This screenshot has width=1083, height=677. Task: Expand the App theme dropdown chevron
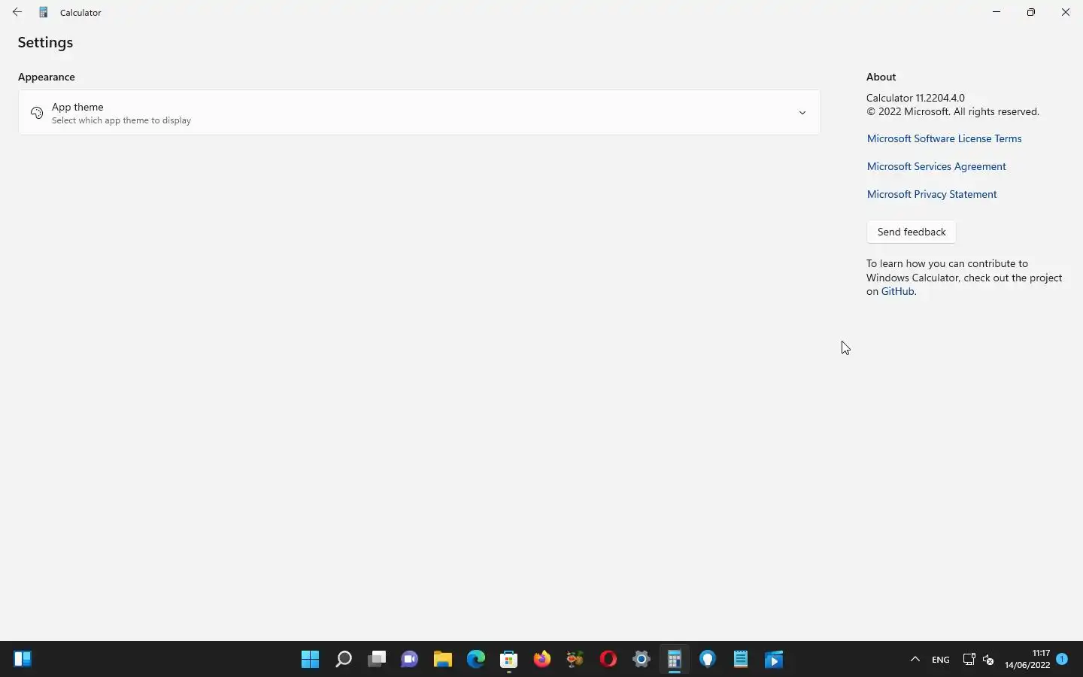(x=802, y=113)
